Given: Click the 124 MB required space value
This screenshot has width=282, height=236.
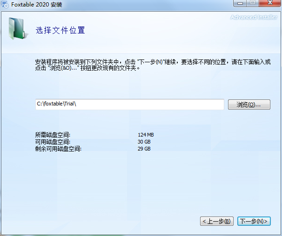Looking at the screenshot, I should [x=146, y=135].
